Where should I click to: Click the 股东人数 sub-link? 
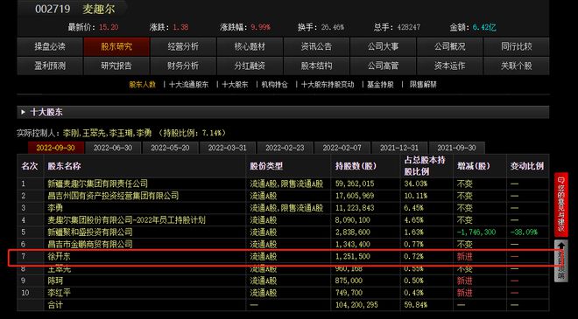tap(142, 85)
